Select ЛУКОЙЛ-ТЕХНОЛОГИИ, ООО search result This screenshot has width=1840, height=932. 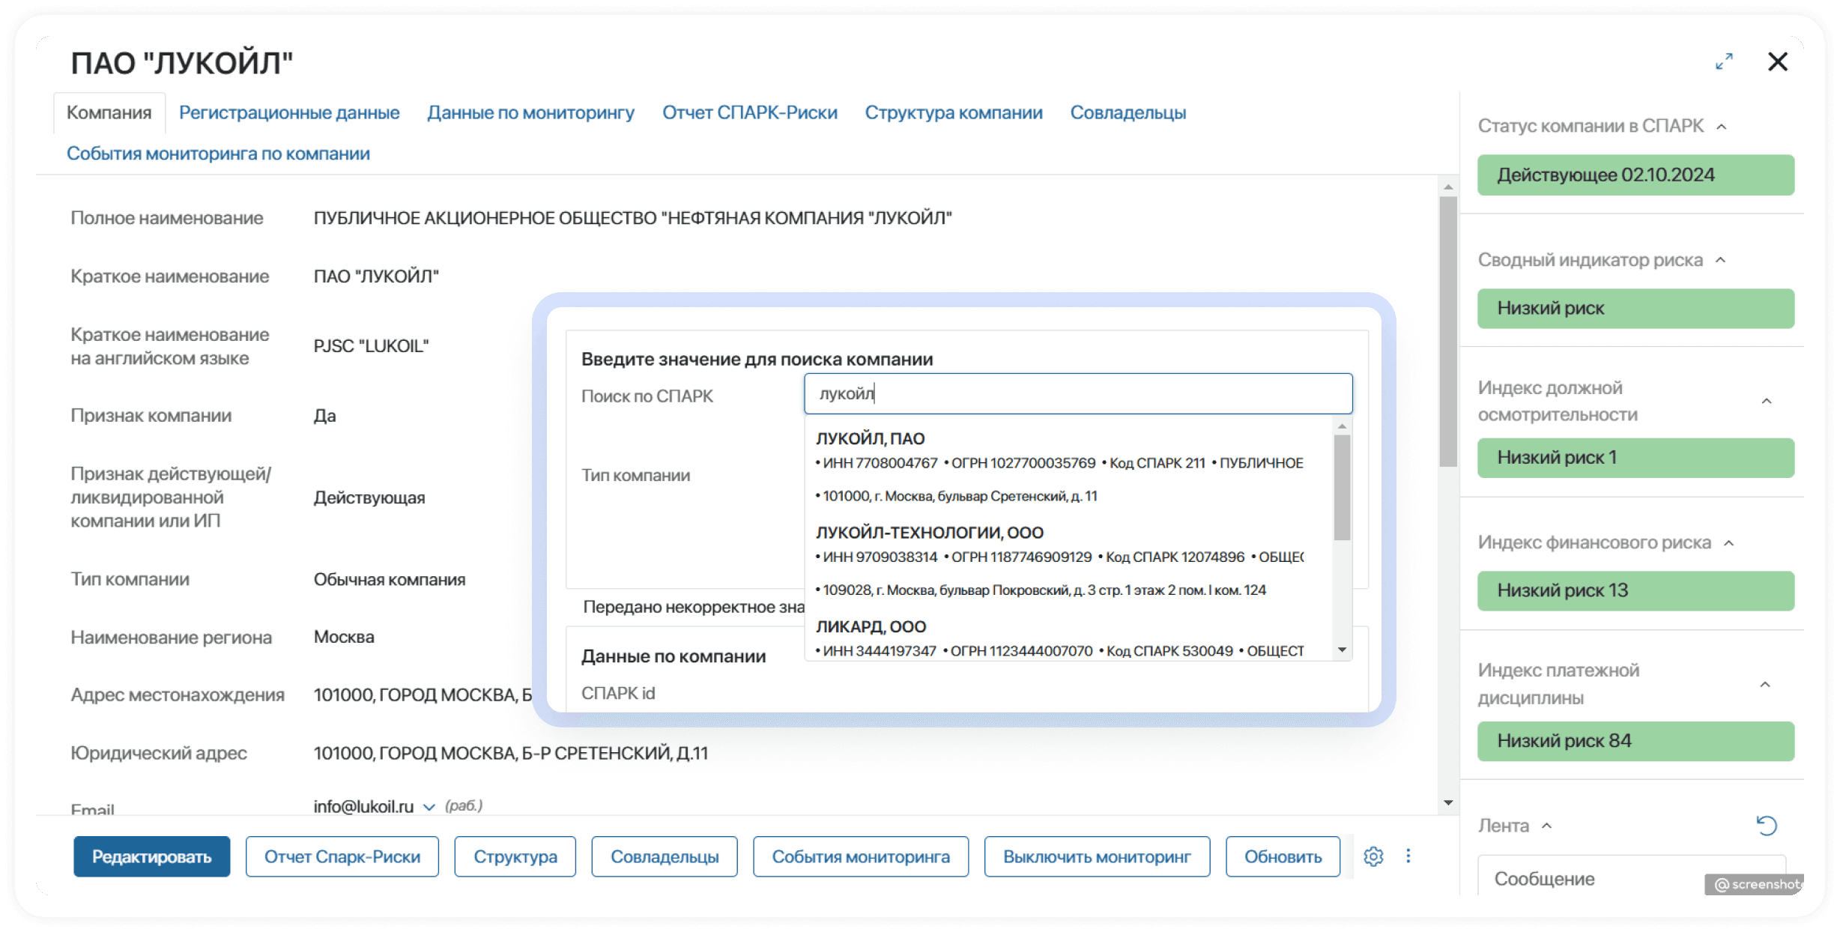(x=929, y=533)
